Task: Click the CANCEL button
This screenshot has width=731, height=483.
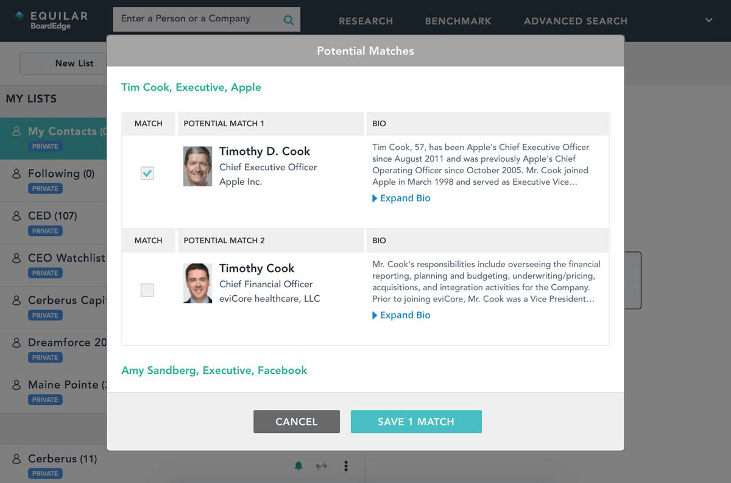Action: pos(297,421)
